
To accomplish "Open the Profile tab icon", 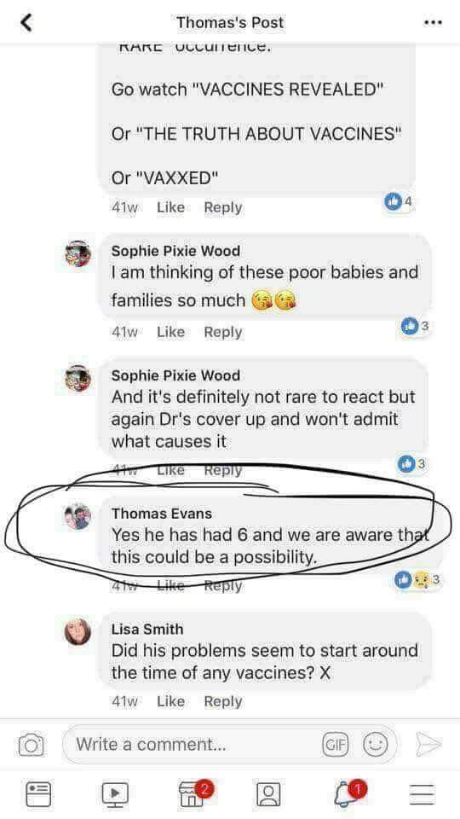I will click(268, 794).
